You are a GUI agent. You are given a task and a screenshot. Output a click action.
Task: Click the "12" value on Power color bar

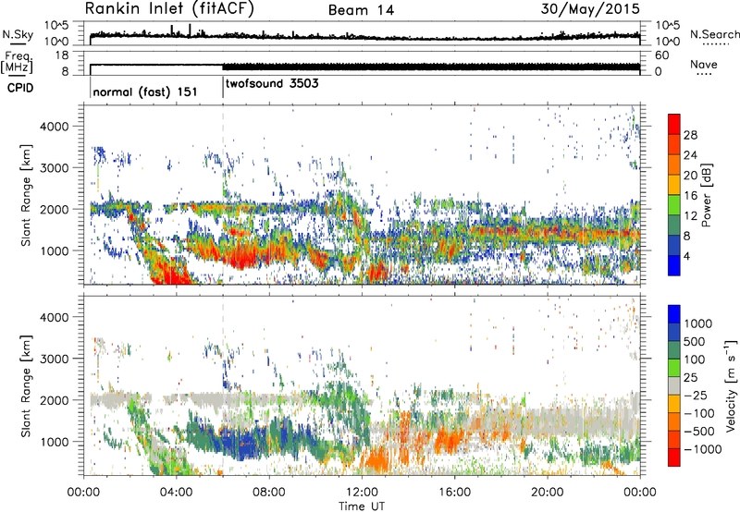(x=690, y=216)
